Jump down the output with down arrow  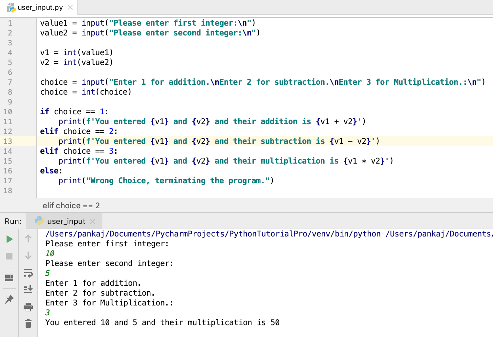[x=28, y=256]
